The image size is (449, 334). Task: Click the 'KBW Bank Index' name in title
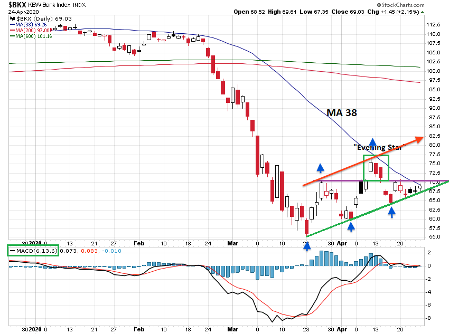tap(49, 5)
